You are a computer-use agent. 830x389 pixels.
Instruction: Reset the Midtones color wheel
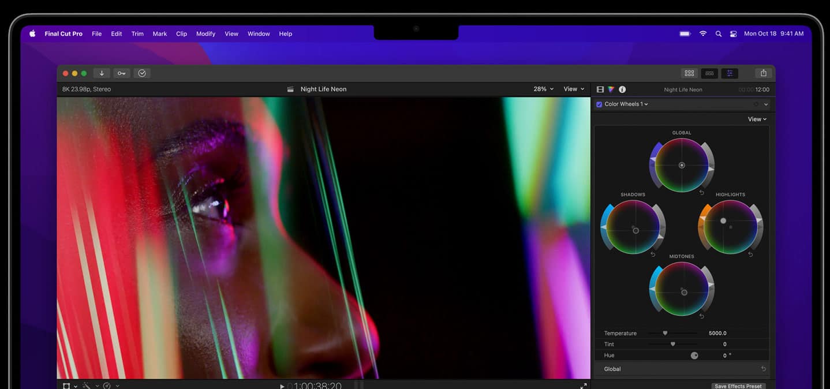[702, 316]
